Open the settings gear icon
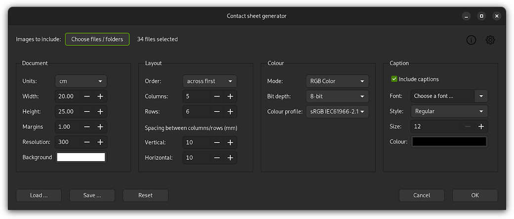The image size is (514, 219). (490, 40)
